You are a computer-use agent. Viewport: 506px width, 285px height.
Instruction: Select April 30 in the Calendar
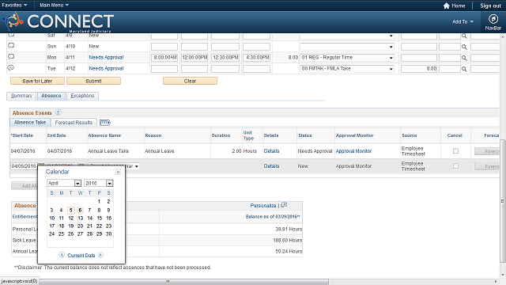point(109,234)
